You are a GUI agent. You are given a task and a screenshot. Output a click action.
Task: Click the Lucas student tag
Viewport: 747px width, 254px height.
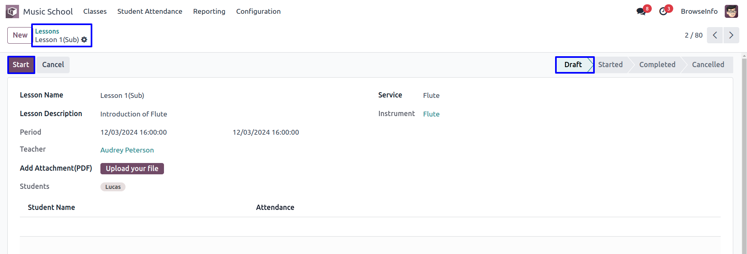(113, 187)
